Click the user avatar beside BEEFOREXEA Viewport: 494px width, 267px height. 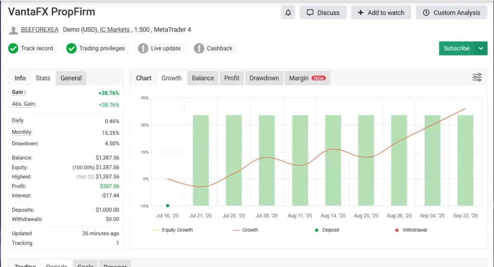coord(13,30)
